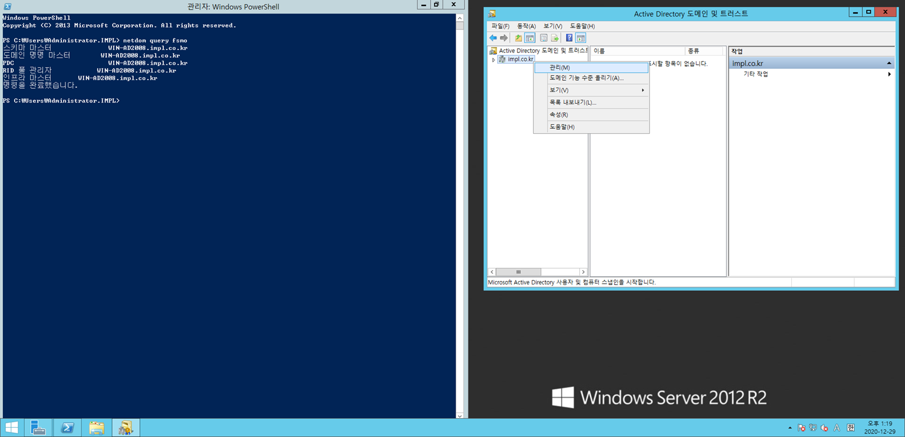Open the 보기(V) menu bar item
Image resolution: width=905 pixels, height=437 pixels.
[553, 26]
